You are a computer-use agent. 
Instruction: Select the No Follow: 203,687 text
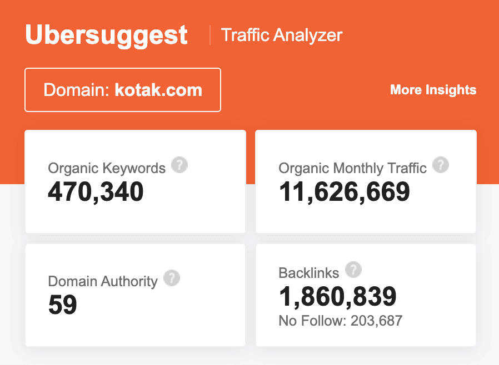[x=341, y=321]
